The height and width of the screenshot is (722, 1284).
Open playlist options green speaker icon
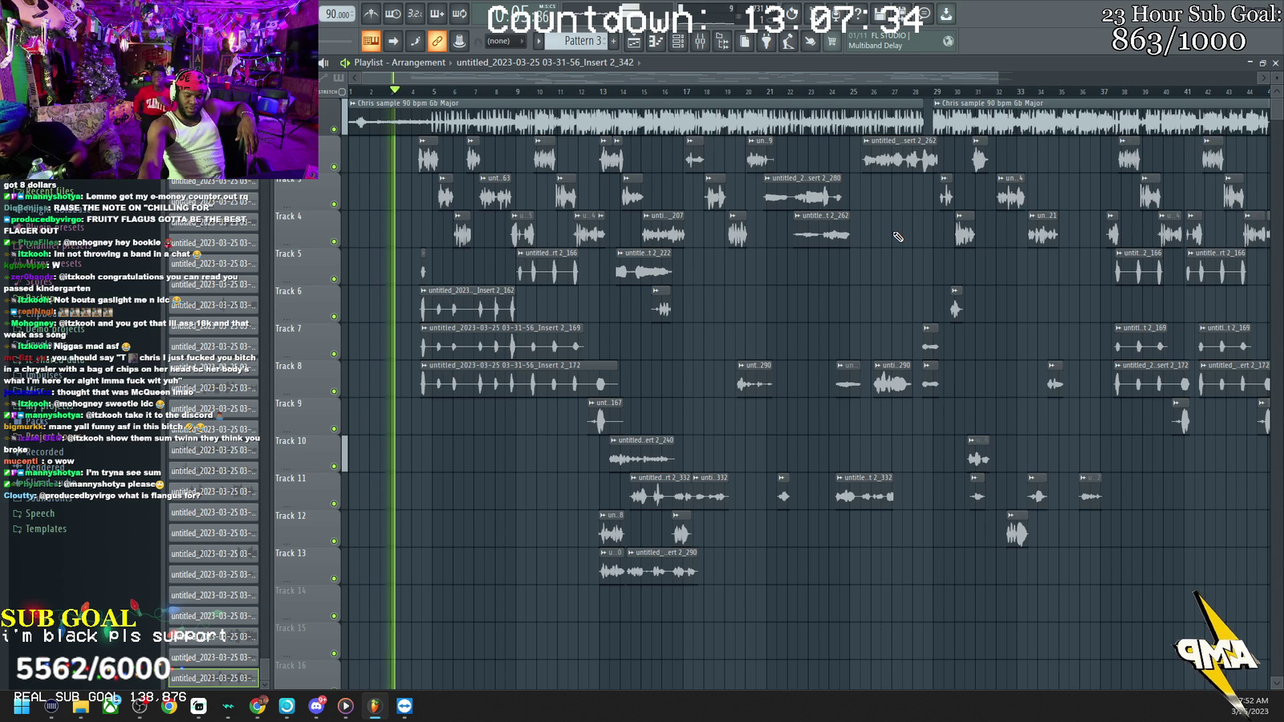(x=345, y=63)
